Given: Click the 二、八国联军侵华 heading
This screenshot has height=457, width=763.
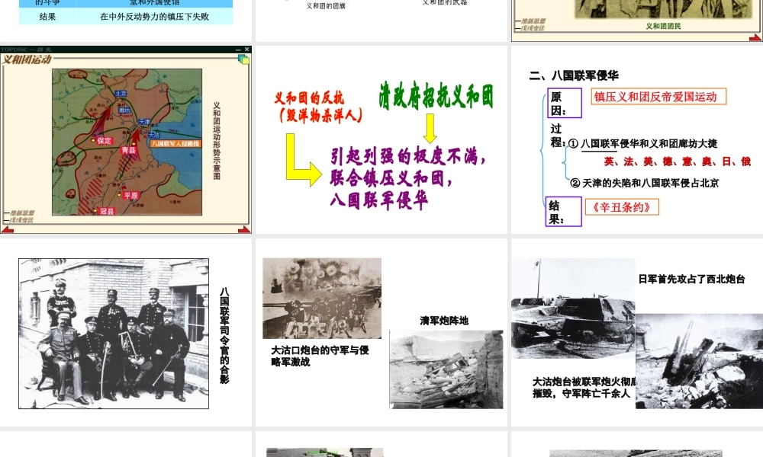Looking at the screenshot, I should pos(574,75).
